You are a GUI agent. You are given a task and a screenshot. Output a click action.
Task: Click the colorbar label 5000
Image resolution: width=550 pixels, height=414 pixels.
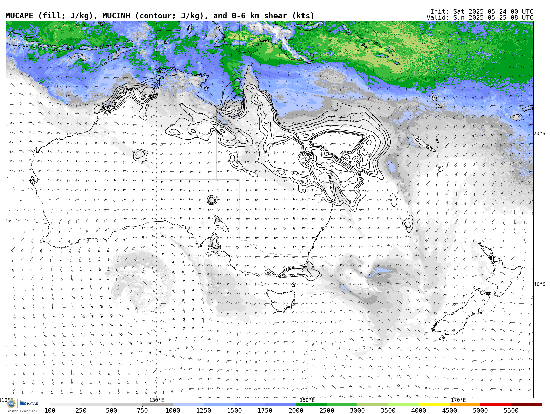480,410
